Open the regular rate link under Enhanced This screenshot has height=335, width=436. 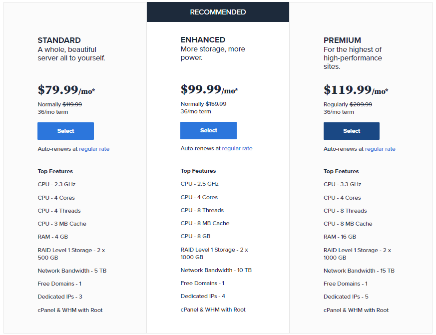tap(237, 148)
